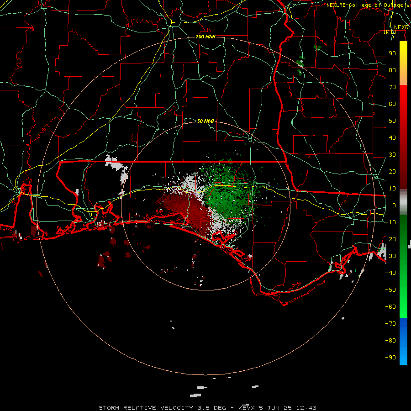Click the -90 value on velocity scale
This screenshot has height=411, width=411.
(390, 357)
